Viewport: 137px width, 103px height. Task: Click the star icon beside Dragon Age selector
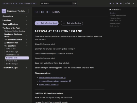pyautogui.click(x=4, y=11)
